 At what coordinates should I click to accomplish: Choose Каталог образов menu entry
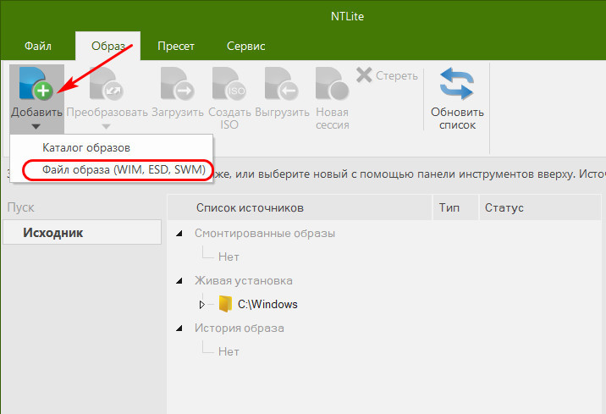112,147
